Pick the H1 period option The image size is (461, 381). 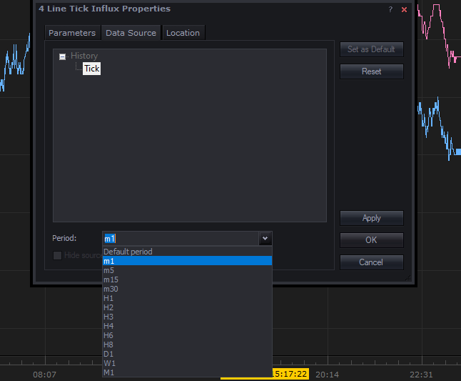point(187,298)
